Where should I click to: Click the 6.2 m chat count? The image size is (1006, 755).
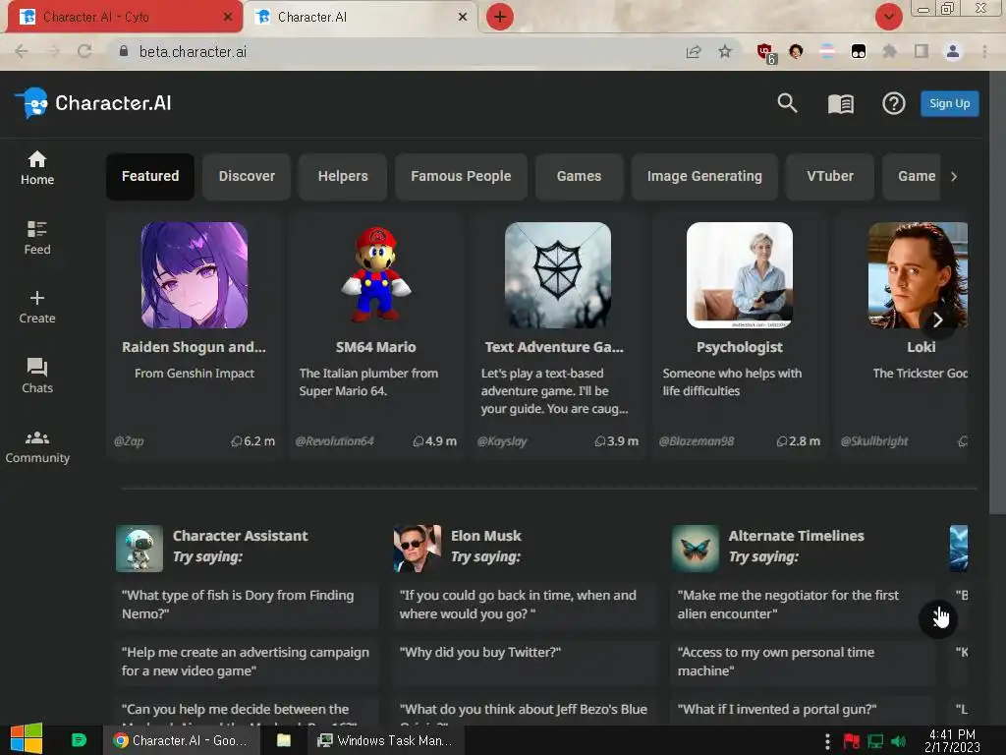[x=252, y=441]
